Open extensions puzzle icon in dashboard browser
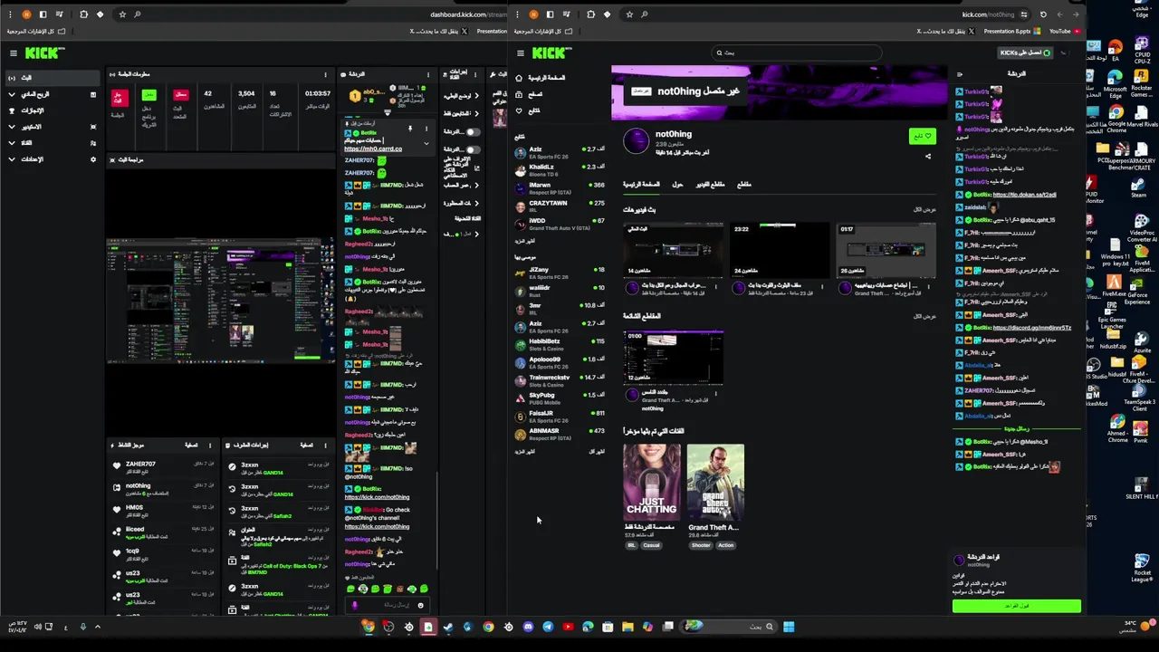Screen dimensions: 1159x652 [x=83, y=14]
